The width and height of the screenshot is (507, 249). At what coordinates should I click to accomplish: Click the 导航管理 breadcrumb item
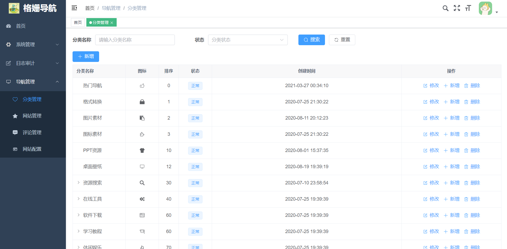pyautogui.click(x=111, y=8)
